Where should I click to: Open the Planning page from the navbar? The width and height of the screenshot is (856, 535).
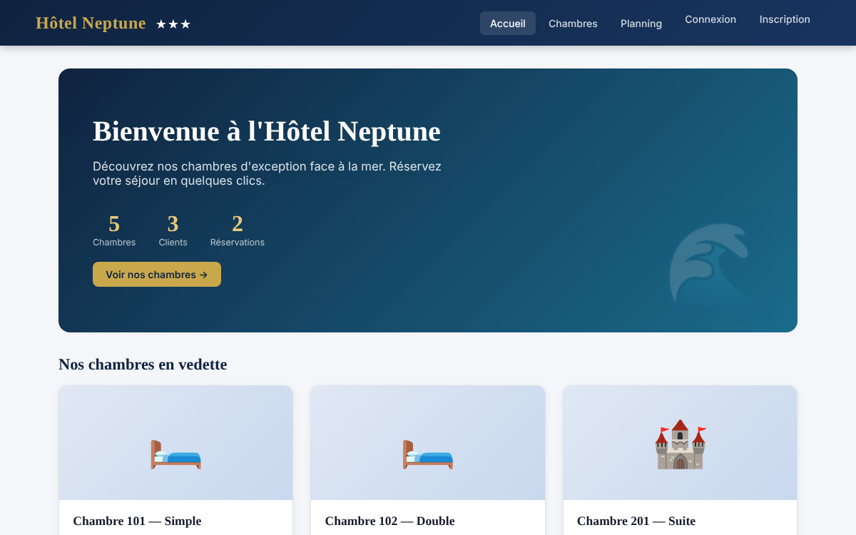[641, 23]
